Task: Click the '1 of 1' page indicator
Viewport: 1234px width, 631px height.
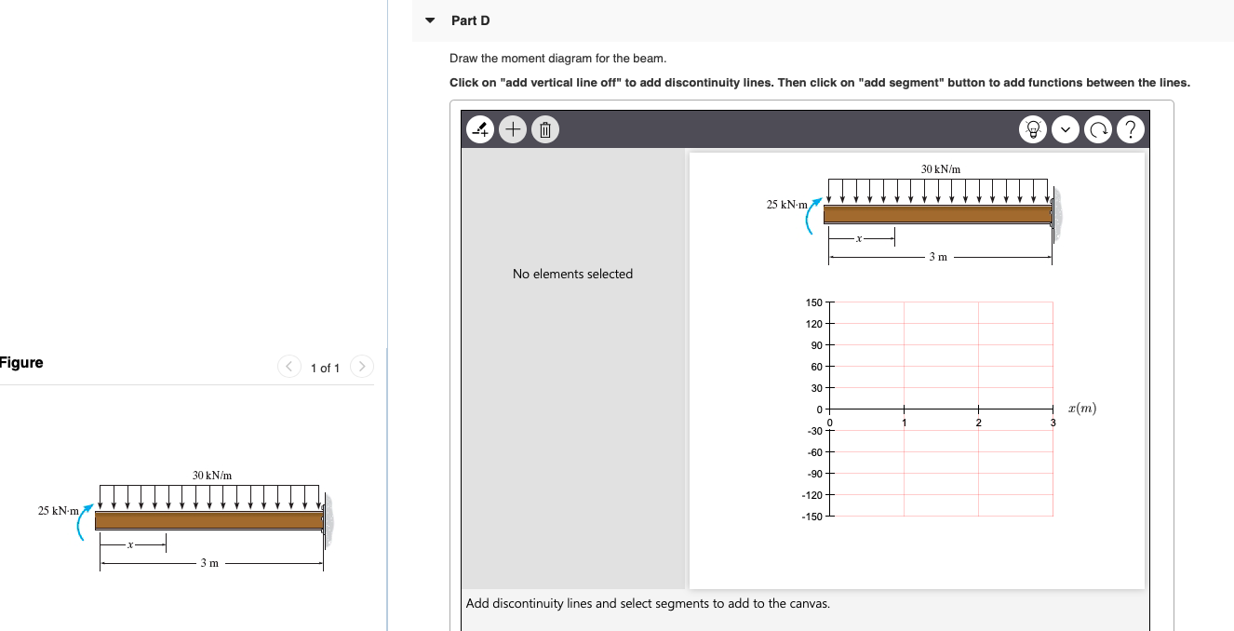Action: [x=325, y=368]
